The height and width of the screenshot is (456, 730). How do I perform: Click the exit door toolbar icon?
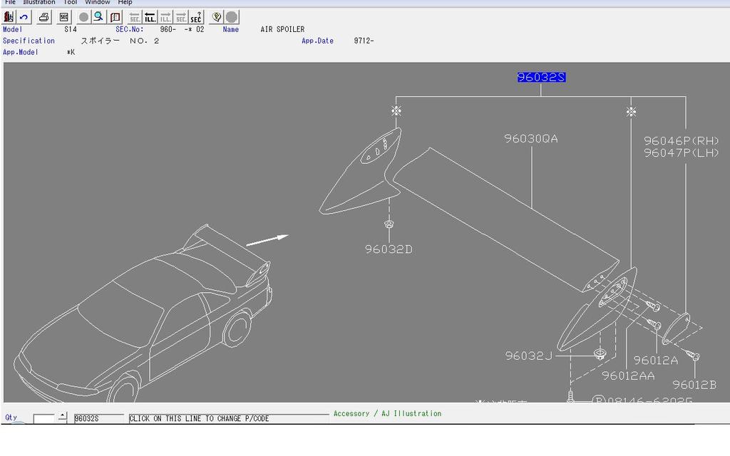(x=9, y=17)
